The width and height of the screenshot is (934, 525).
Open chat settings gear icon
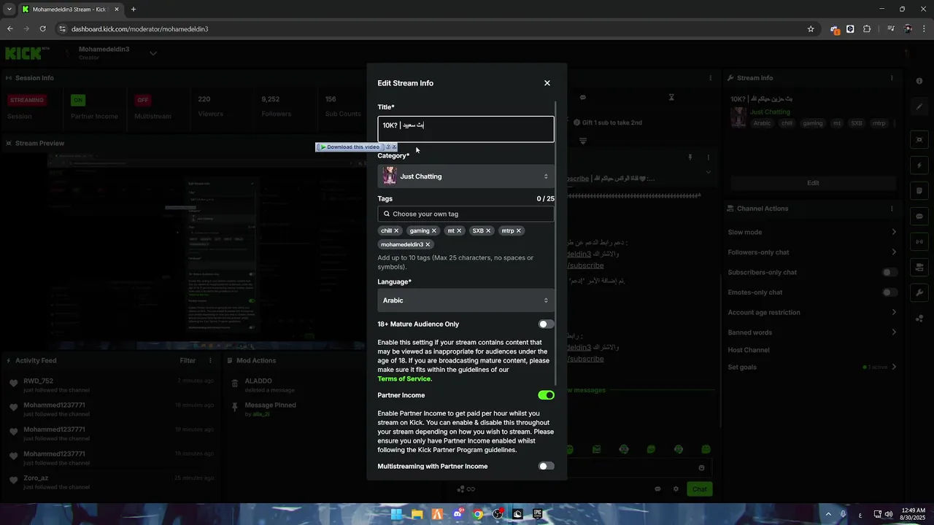(676, 489)
